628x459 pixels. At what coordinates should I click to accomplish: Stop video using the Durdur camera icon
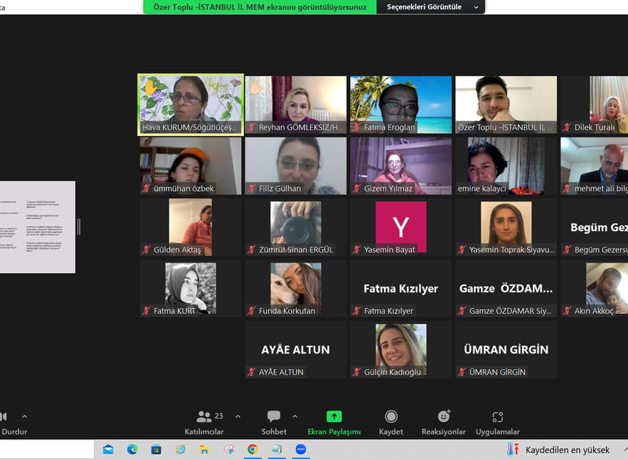[4, 417]
